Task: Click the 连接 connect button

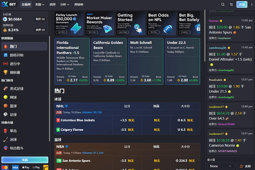Action: 242,4
